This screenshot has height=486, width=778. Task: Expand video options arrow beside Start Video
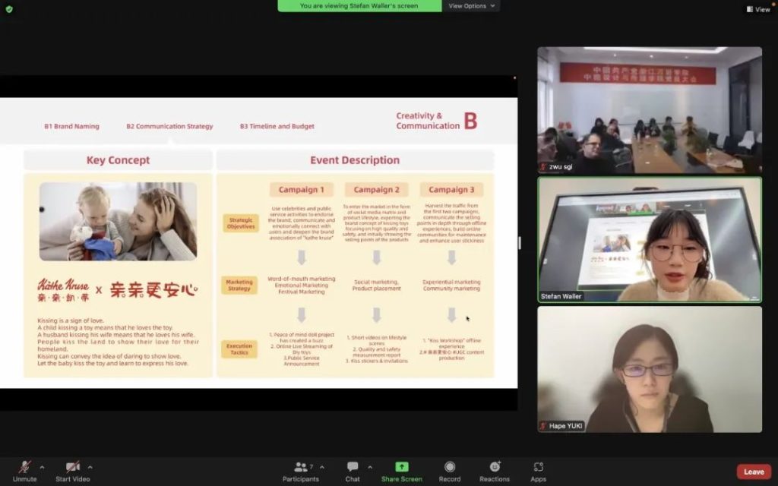click(x=90, y=467)
